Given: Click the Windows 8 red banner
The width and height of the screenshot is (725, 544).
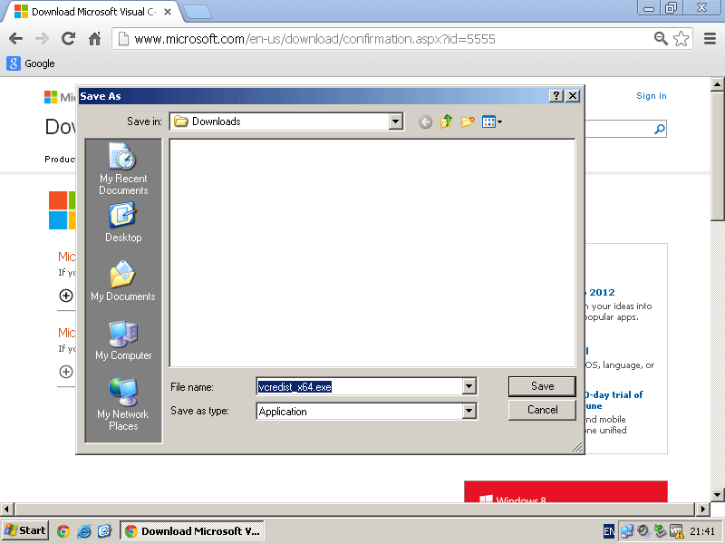Looking at the screenshot, I should tap(565, 491).
